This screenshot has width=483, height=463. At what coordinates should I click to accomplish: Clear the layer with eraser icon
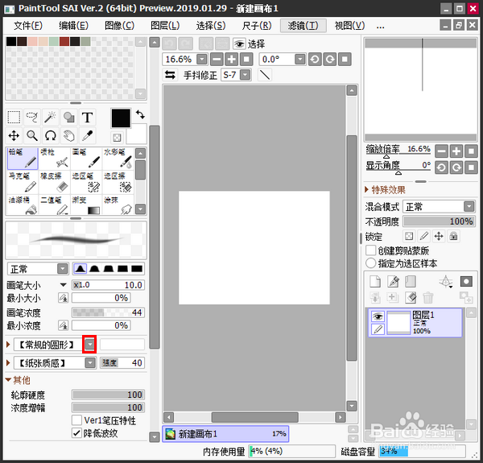tap(411, 298)
